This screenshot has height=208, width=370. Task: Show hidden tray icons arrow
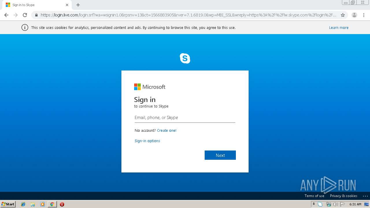(314, 204)
